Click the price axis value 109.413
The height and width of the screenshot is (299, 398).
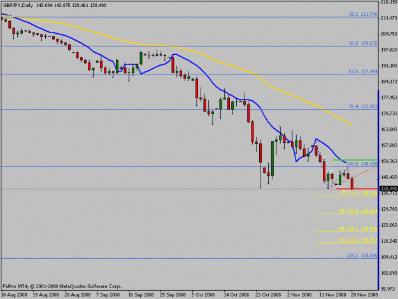pos(389,257)
